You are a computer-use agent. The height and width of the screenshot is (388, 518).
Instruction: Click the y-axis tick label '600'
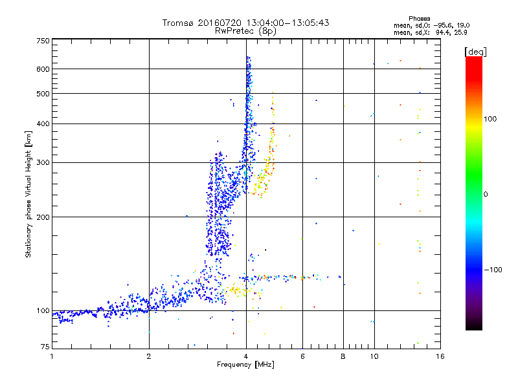click(43, 69)
